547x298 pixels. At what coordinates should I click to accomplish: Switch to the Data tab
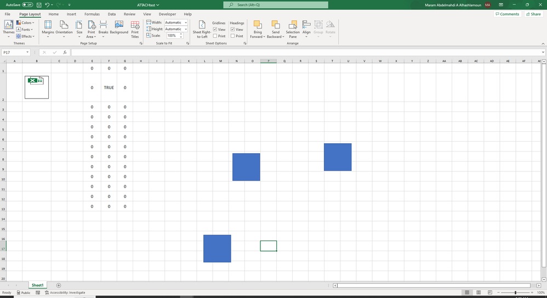pyautogui.click(x=112, y=14)
